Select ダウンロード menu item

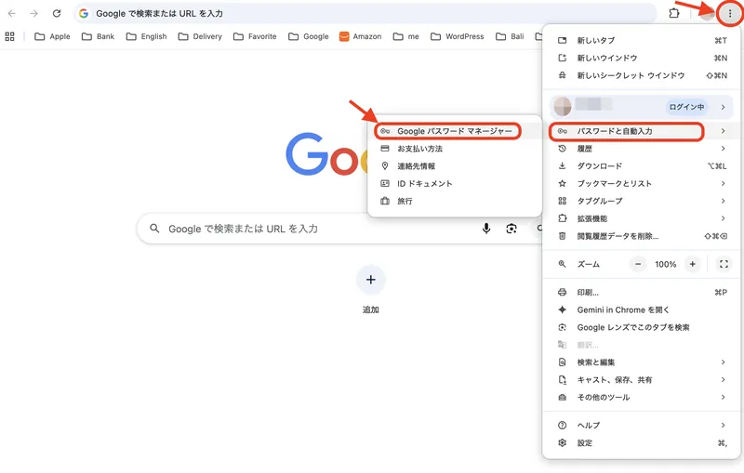point(642,166)
